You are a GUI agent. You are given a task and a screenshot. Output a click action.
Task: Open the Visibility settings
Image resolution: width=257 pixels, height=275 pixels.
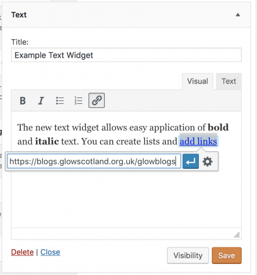[188, 255]
